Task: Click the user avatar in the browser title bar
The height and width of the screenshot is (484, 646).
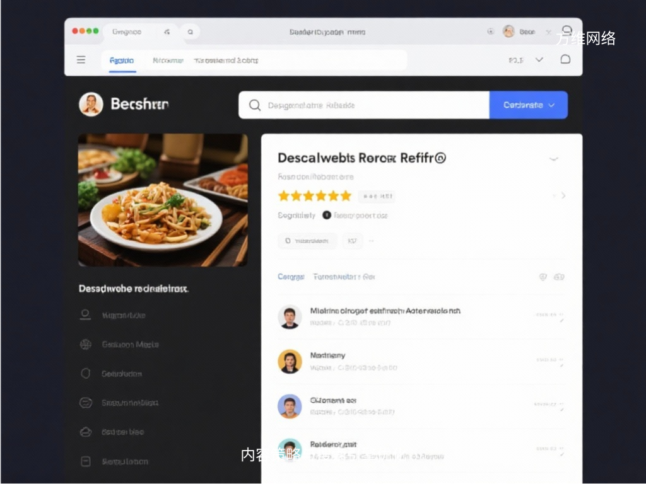Action: click(x=508, y=32)
